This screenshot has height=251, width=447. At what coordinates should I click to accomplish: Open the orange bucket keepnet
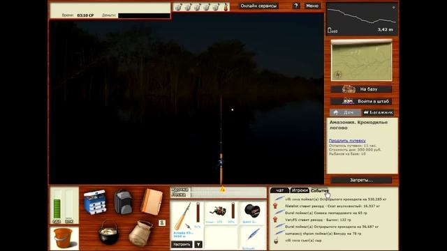[x=64, y=238]
